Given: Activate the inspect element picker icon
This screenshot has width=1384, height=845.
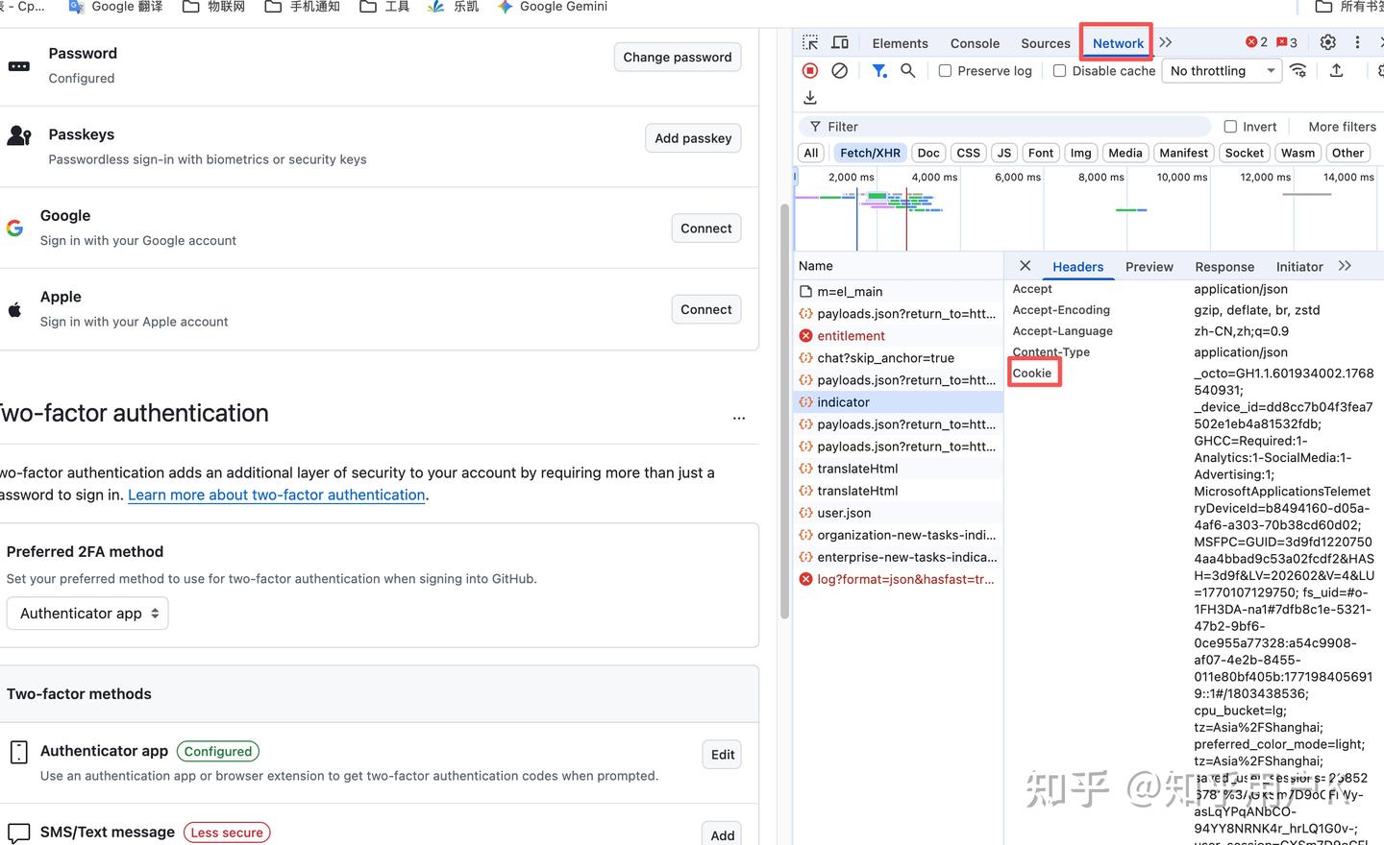Looking at the screenshot, I should click(x=810, y=42).
